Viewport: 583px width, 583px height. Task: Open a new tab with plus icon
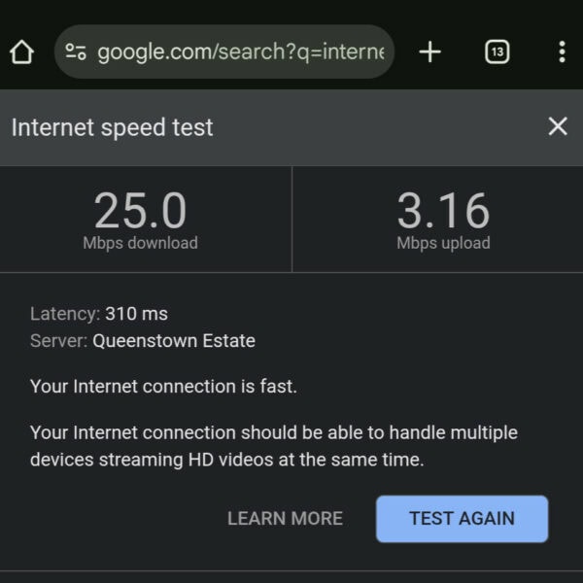(x=429, y=52)
